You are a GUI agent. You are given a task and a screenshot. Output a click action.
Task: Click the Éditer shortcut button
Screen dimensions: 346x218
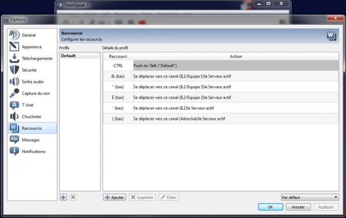(169, 197)
